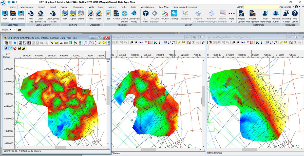The image size is (304, 156).
Task: Launch Gateway
Action: click(x=174, y=15)
